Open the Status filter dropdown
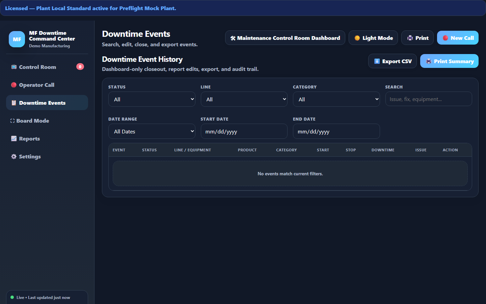486x304 pixels. 152,99
